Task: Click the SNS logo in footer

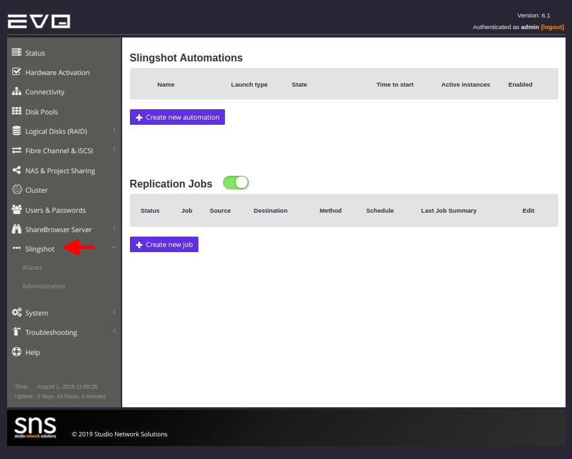Action: [35, 427]
